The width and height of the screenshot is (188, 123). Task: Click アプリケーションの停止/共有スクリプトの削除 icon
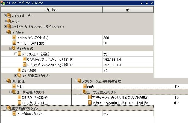[90, 103]
